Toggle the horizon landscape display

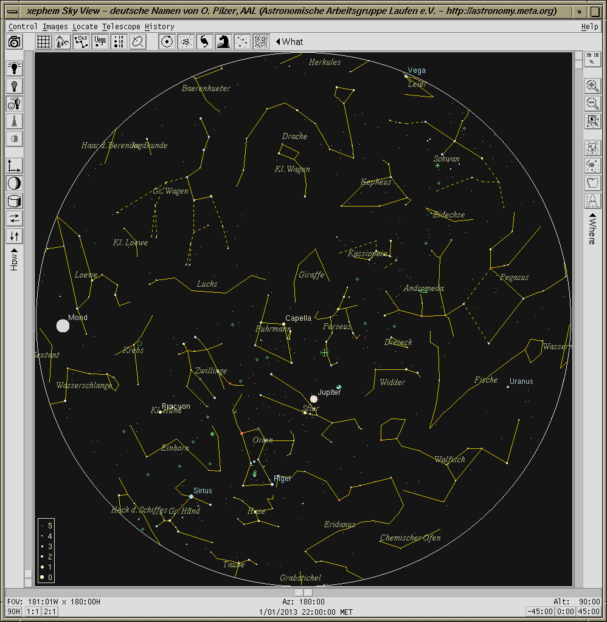[x=62, y=42]
